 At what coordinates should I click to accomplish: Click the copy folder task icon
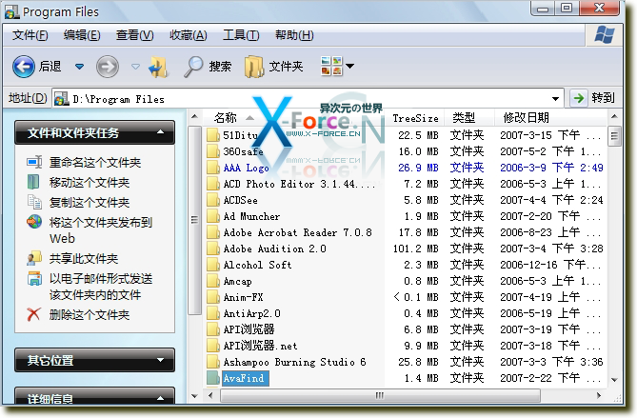[34, 202]
